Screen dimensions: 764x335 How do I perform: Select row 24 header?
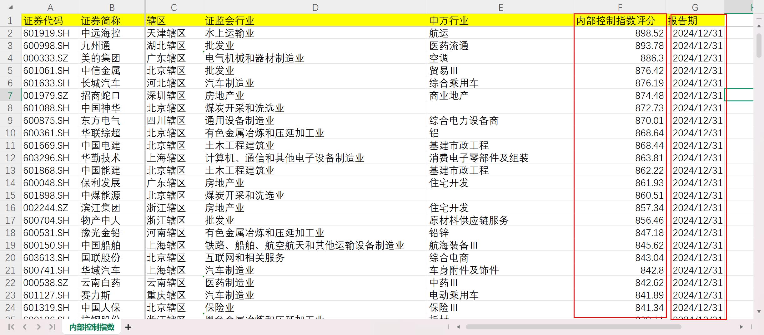[10, 308]
